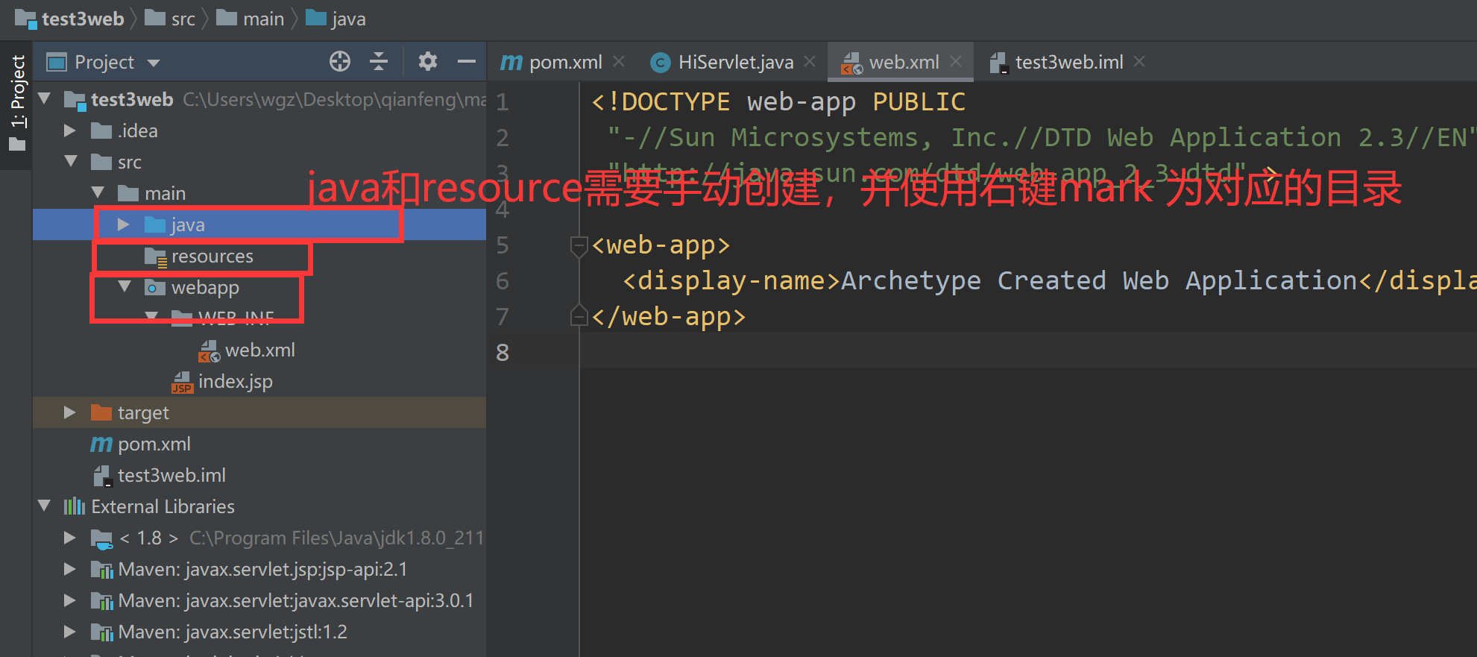Image resolution: width=1477 pixels, height=657 pixels.
Task: Close the pom.xml tab
Action: (x=619, y=62)
